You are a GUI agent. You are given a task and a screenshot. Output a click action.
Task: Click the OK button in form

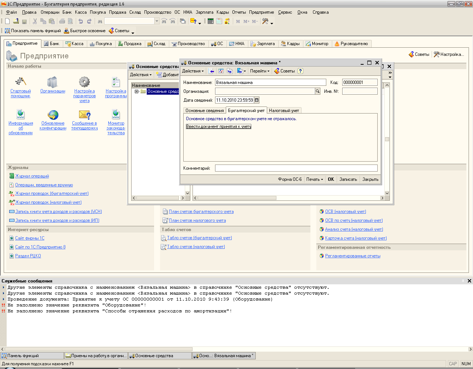331,179
